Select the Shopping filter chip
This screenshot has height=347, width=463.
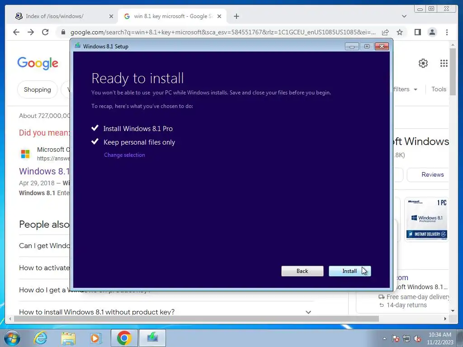pos(38,89)
